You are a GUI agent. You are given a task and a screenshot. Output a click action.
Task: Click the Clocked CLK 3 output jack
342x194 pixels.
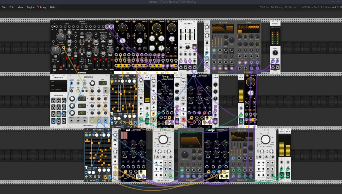pos(106,121)
